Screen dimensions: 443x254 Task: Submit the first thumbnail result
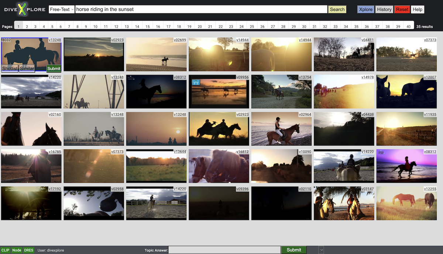54,69
